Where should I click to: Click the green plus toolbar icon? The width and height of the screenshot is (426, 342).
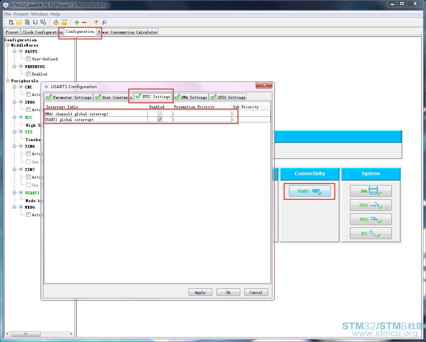pos(77,22)
